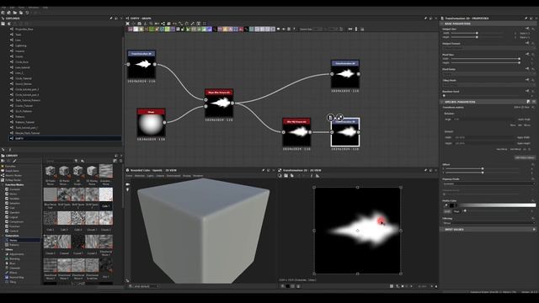Open the Environment menu in 3D view

(173, 176)
